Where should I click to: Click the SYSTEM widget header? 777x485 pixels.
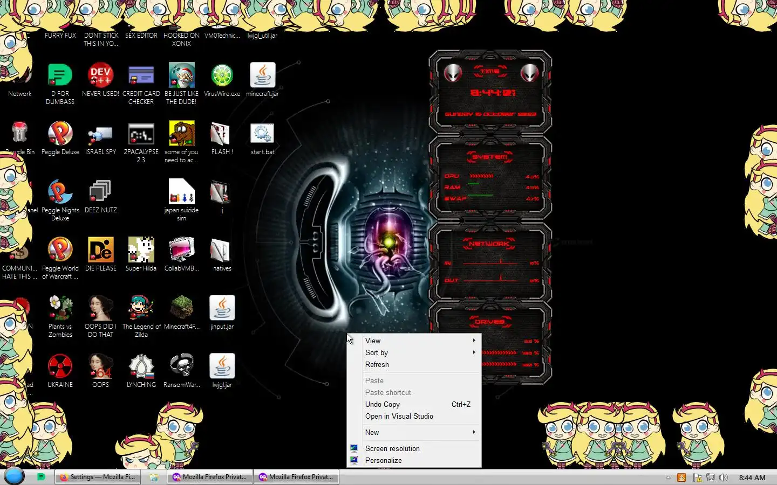tap(490, 157)
